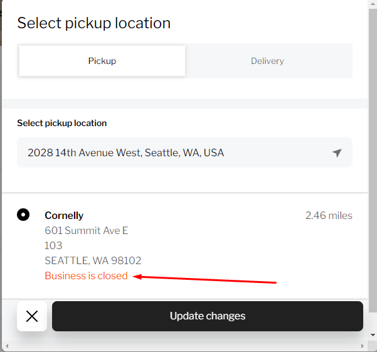
Task: Click the horizontal scrollbar's right arrow
Action: [362, 346]
